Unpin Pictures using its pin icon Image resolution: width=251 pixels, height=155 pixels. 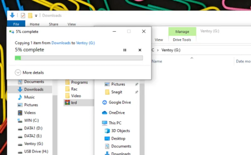pos(136,84)
